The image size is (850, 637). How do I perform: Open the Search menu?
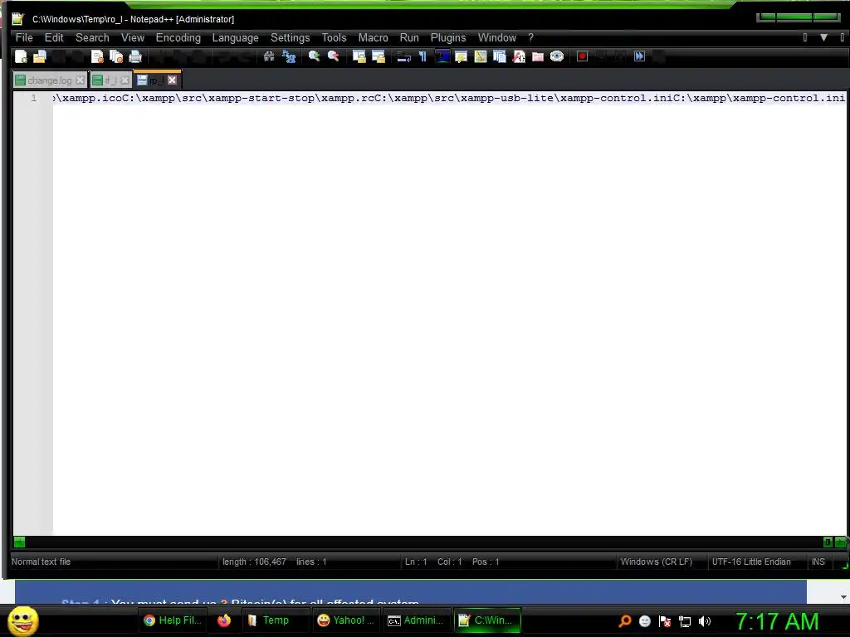[x=92, y=38]
